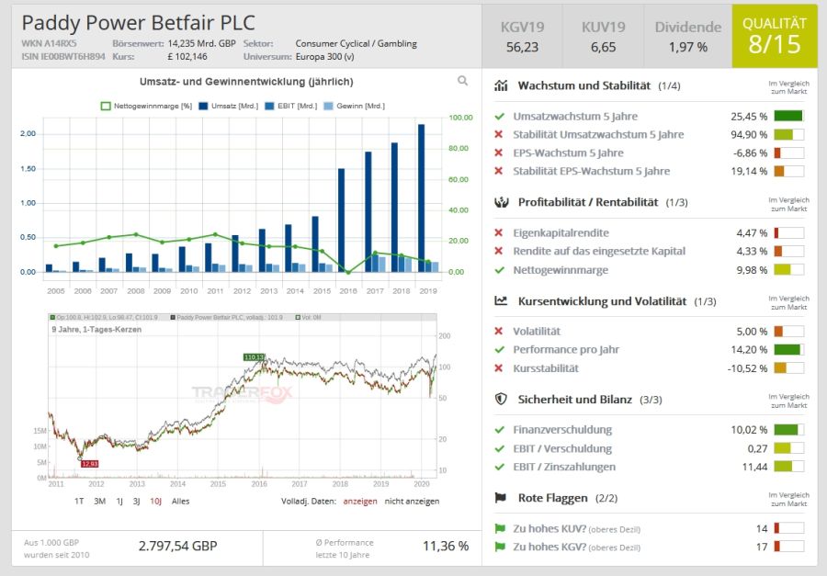The width and height of the screenshot is (827, 576).
Task: Open the Finanzverschuldung criterion
Action: click(x=562, y=430)
